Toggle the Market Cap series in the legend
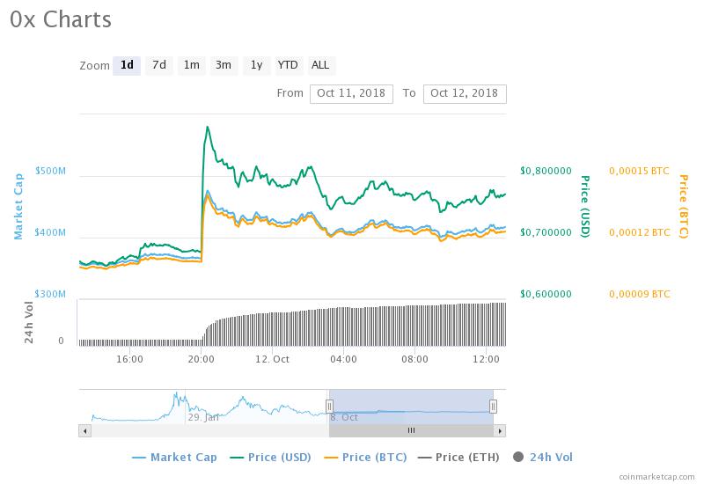The height and width of the screenshot is (484, 704). point(174,457)
